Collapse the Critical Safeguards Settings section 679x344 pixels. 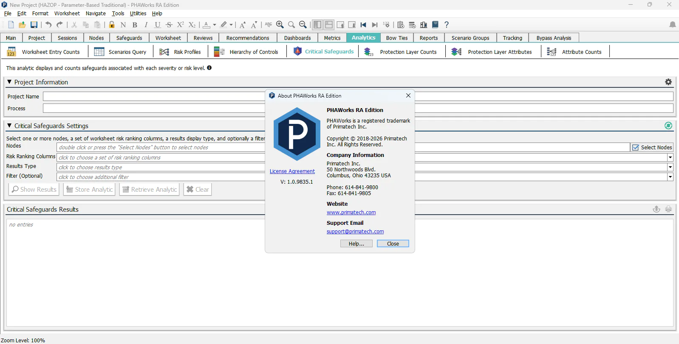9,126
